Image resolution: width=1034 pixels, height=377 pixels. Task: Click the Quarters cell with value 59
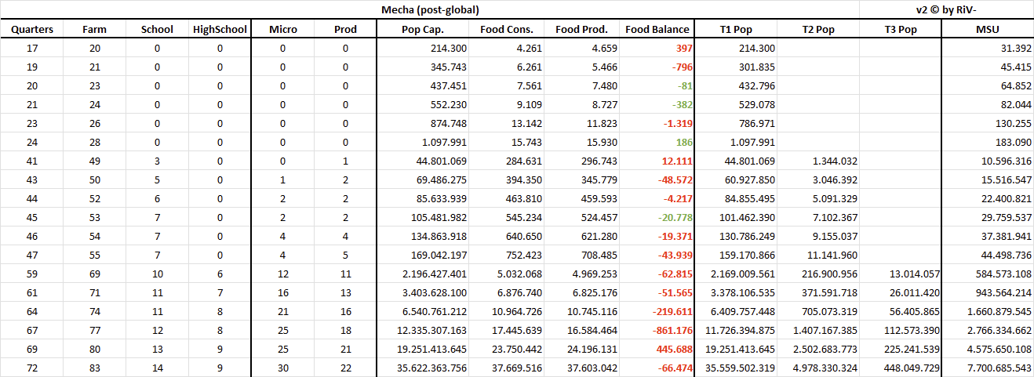[31, 275]
